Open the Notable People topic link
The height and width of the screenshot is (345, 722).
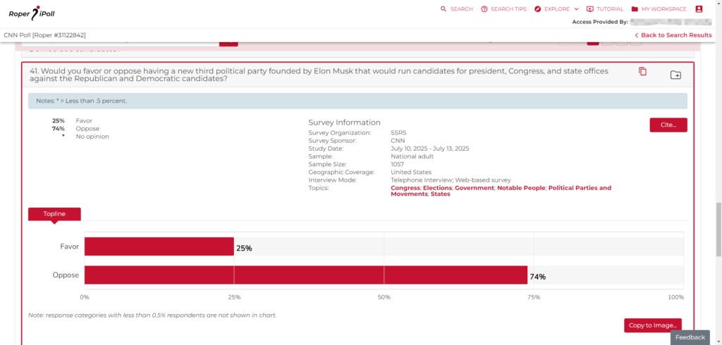click(x=521, y=188)
